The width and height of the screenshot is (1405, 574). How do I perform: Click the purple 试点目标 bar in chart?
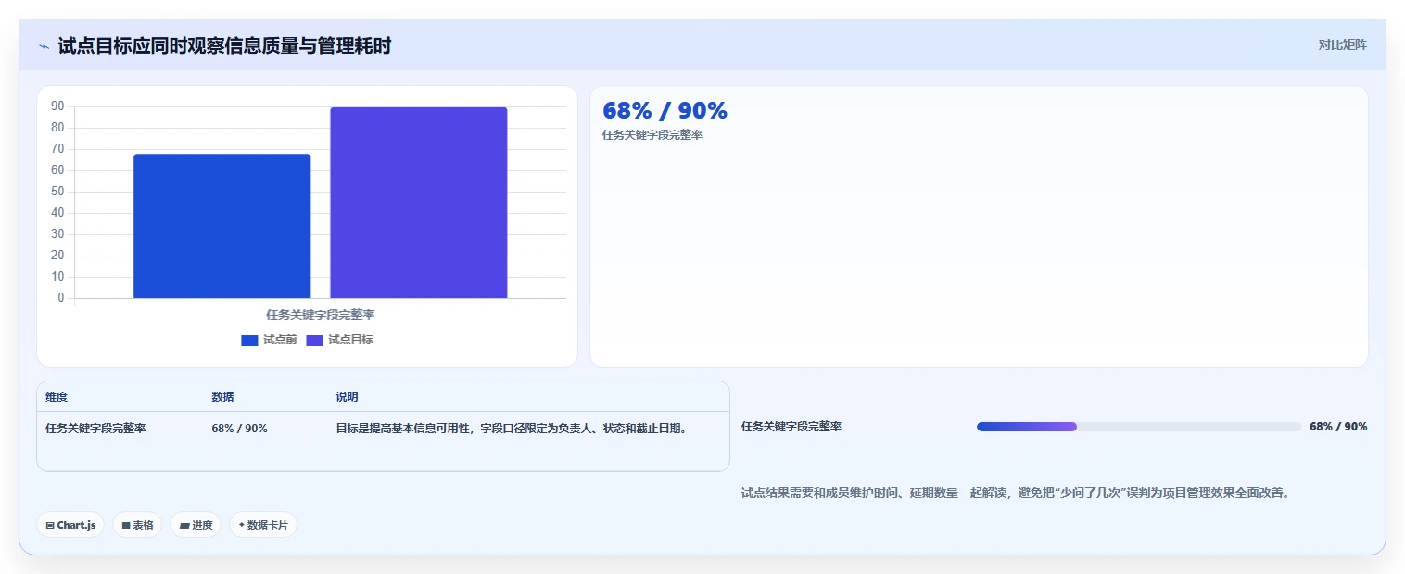tap(419, 203)
